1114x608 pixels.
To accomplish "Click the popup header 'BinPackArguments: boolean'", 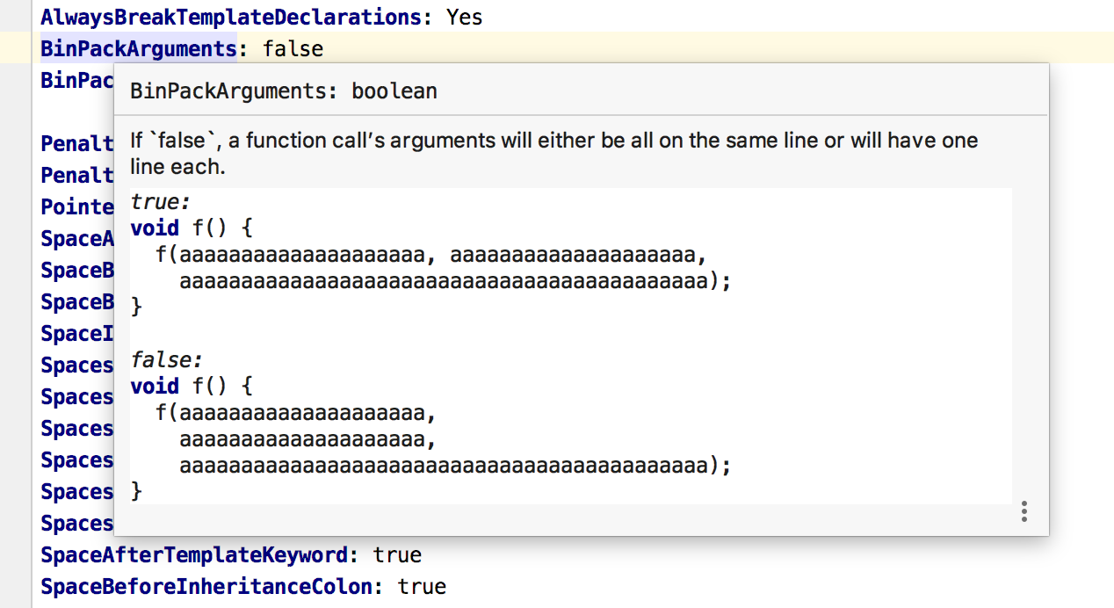I will click(283, 91).
